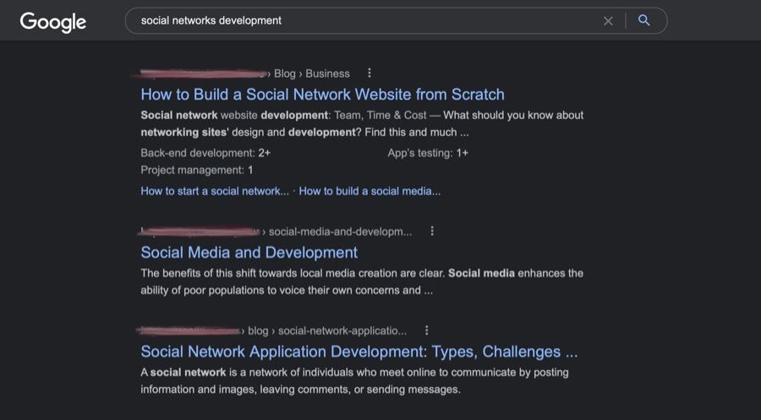Open 'How to Build a Social Network Website from Scratch'
The height and width of the screenshot is (420, 761).
pyautogui.click(x=322, y=95)
